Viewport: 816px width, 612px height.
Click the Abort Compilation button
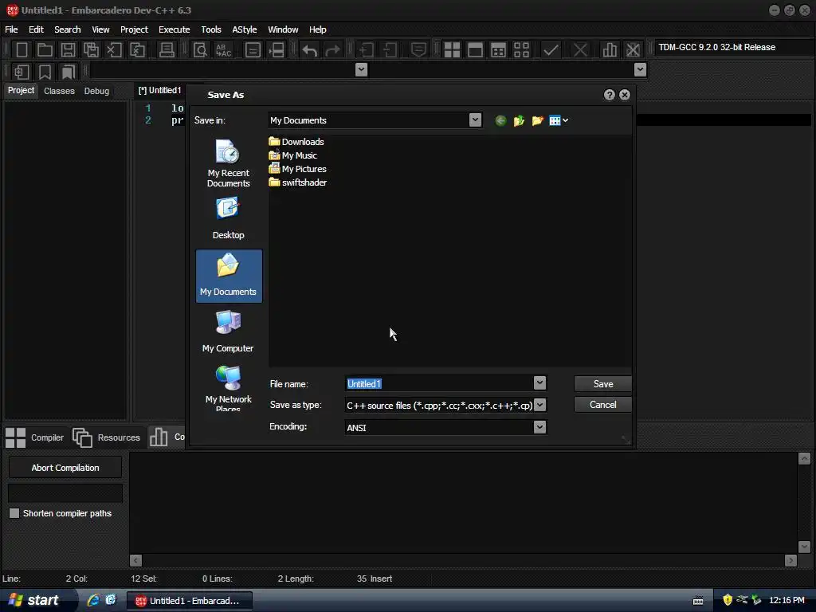tap(65, 467)
